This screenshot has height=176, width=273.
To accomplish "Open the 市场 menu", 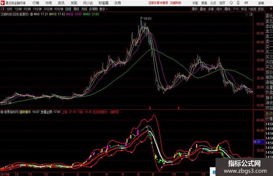I will pyautogui.click(x=49, y=3).
